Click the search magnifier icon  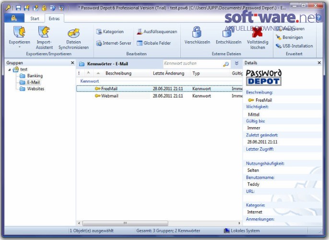pos(226,64)
